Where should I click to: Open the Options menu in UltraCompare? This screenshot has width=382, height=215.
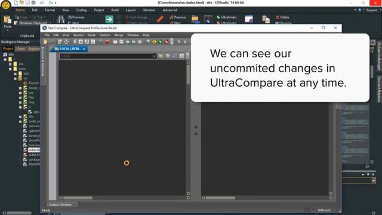(x=105, y=35)
